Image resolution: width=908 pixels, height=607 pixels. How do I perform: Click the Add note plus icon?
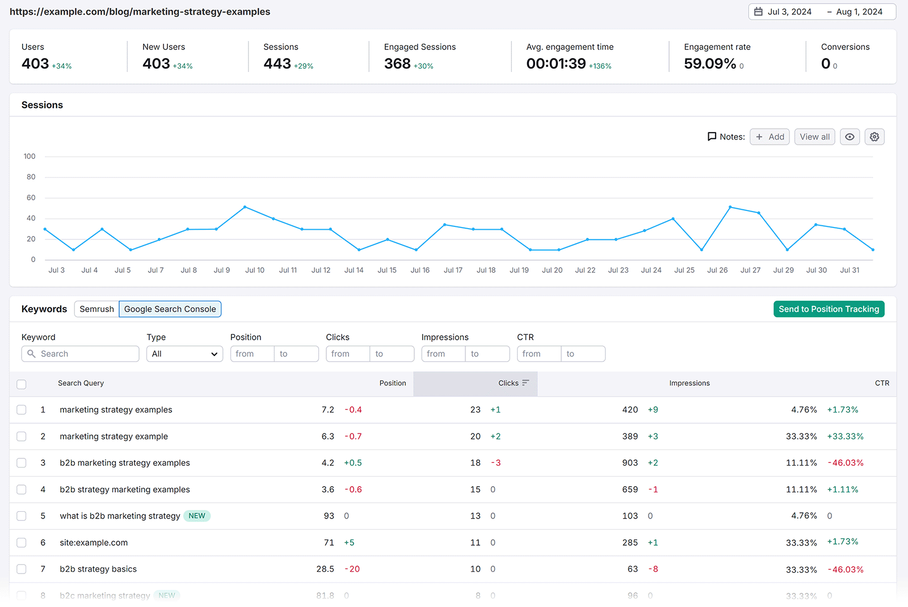click(760, 136)
